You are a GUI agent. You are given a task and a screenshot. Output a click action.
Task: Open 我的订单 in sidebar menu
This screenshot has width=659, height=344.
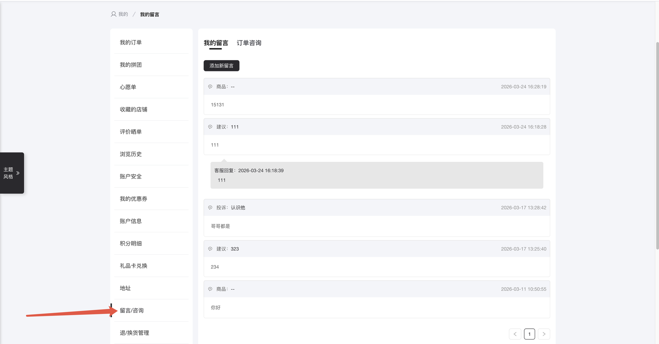(x=131, y=42)
